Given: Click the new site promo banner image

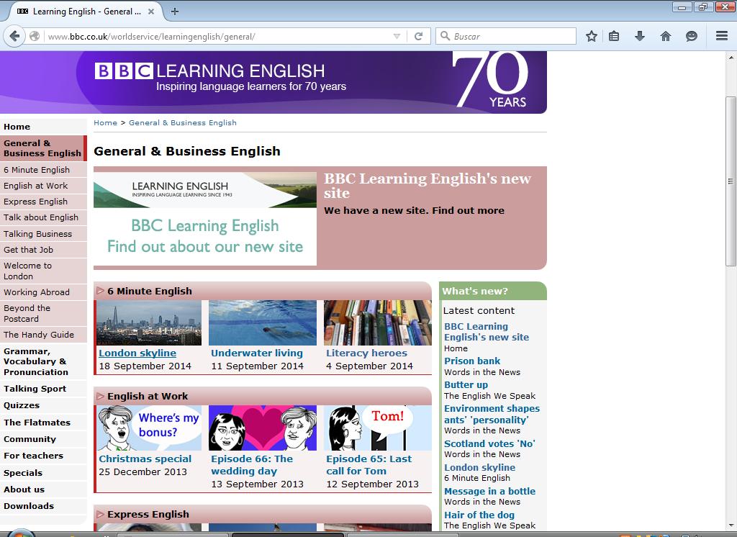Looking at the screenshot, I should point(205,219).
